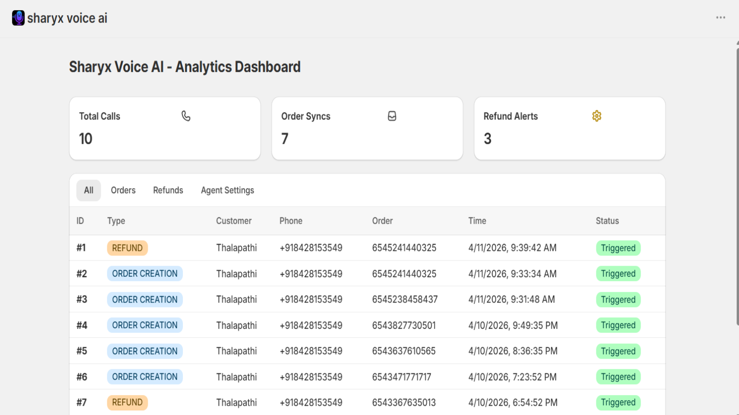The width and height of the screenshot is (739, 415).
Task: Click the sharyx voice ai app name
Action: coord(67,18)
